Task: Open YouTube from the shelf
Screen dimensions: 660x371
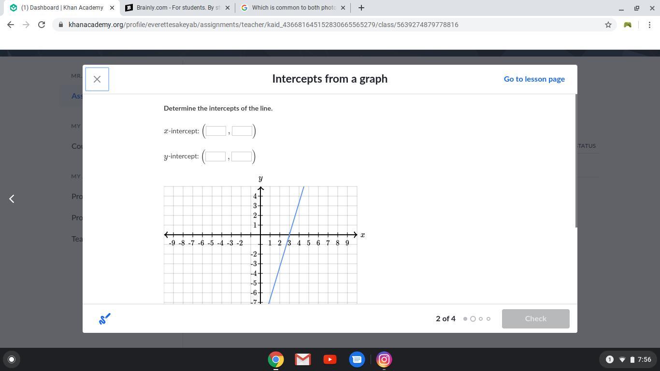Action: [330, 359]
